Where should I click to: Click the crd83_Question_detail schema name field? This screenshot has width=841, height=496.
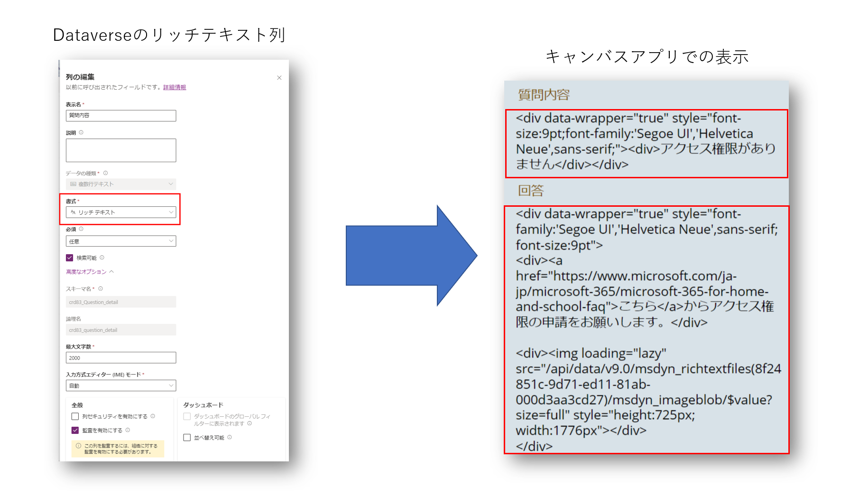(121, 302)
